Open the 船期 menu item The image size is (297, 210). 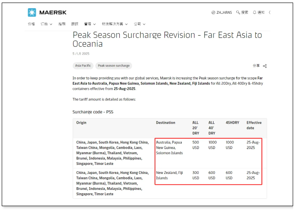[x=62, y=24]
